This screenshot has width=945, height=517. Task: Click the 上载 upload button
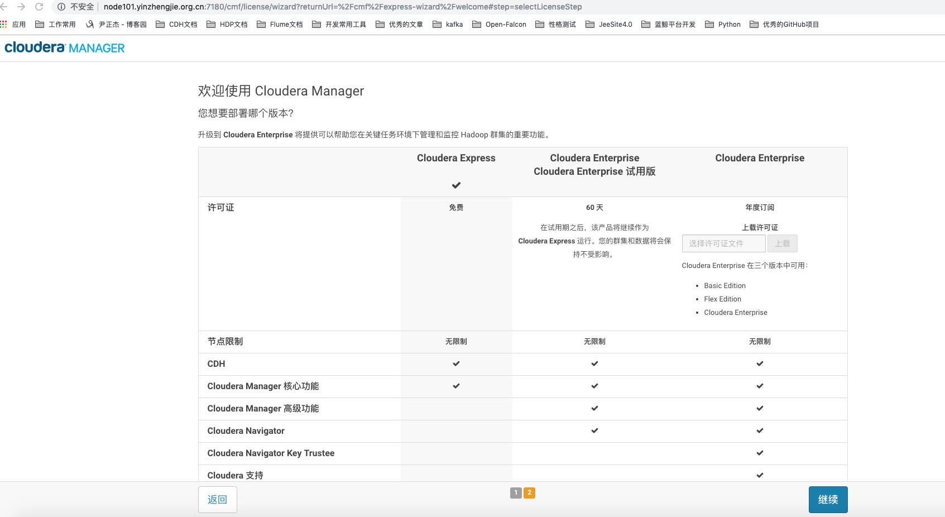pyautogui.click(x=782, y=243)
